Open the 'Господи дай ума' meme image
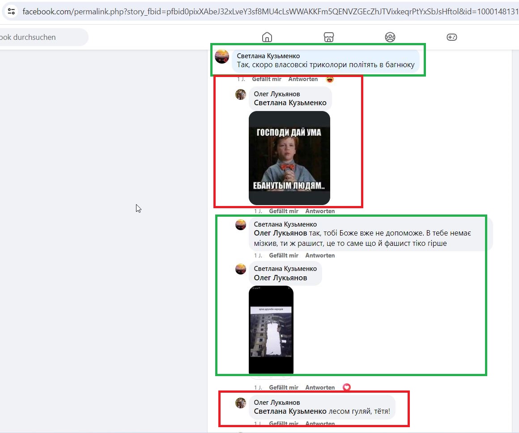Image resolution: width=519 pixels, height=433 pixels. coord(289,158)
